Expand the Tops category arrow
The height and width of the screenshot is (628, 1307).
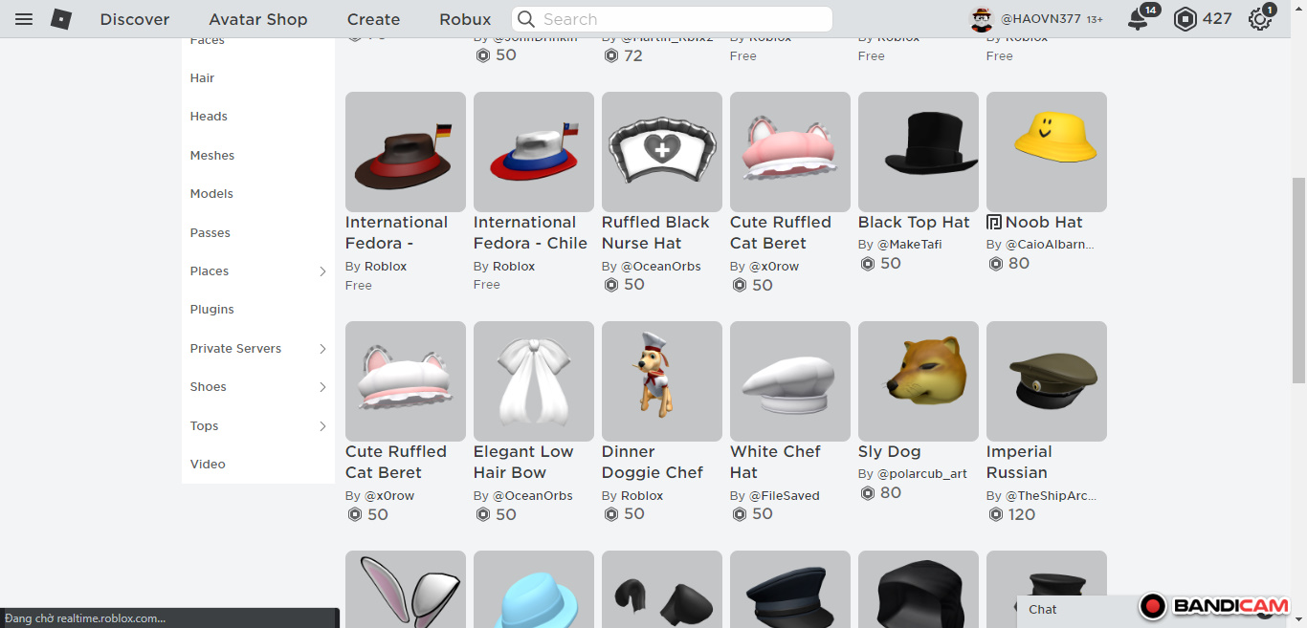tap(322, 426)
